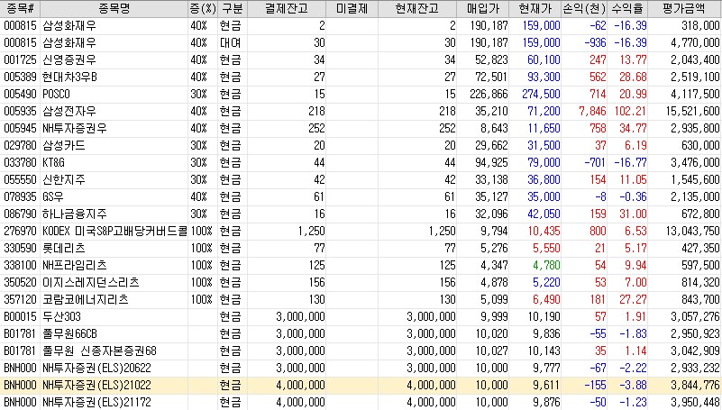The height and width of the screenshot is (410, 722).
Task: Select the NH투자증권우 stock name
Action: (75, 128)
